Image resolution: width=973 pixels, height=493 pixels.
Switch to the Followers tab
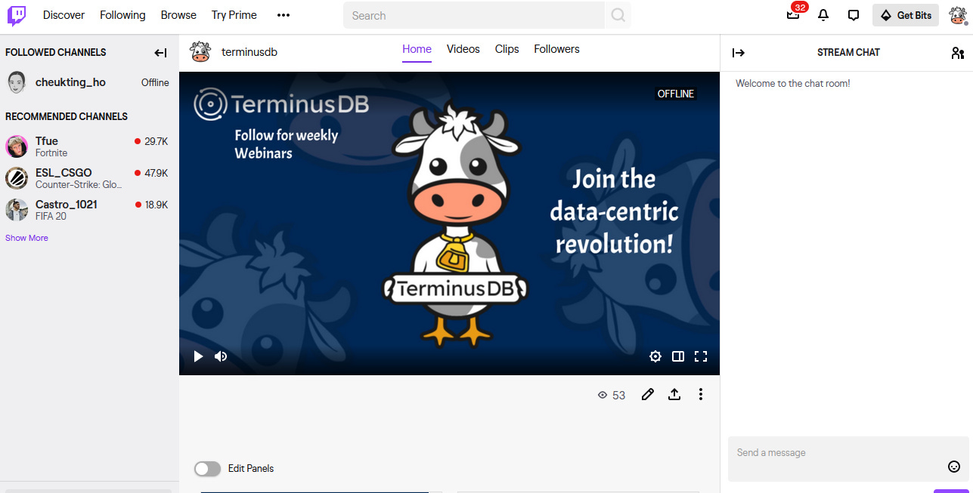[x=556, y=49]
